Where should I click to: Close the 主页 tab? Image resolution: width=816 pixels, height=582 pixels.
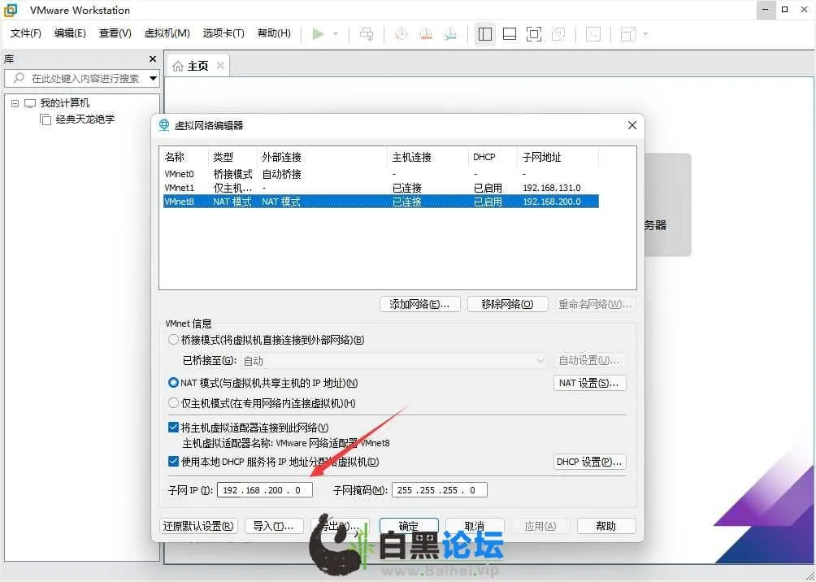tap(220, 66)
